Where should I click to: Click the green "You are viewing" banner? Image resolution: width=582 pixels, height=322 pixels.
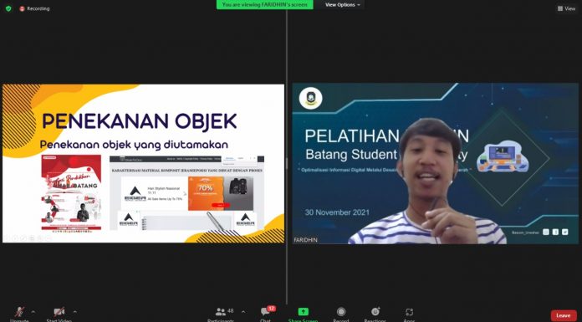point(264,5)
